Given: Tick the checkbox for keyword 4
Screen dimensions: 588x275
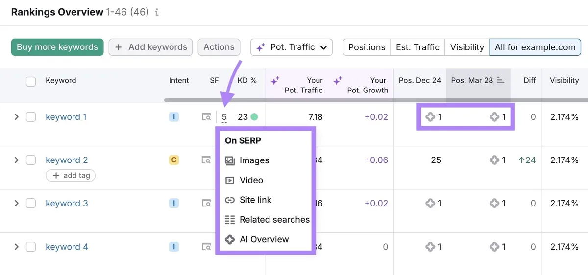Looking at the screenshot, I should 31,247.
